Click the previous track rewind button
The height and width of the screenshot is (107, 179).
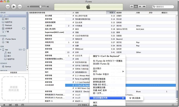8,7
